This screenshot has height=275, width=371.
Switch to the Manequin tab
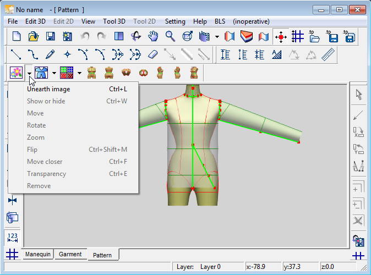(x=37, y=254)
